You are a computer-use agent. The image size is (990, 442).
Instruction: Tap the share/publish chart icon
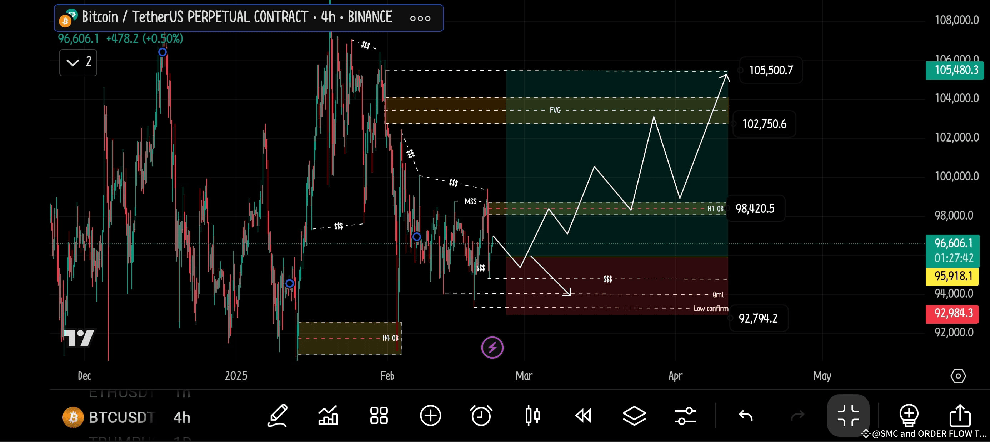(x=960, y=416)
